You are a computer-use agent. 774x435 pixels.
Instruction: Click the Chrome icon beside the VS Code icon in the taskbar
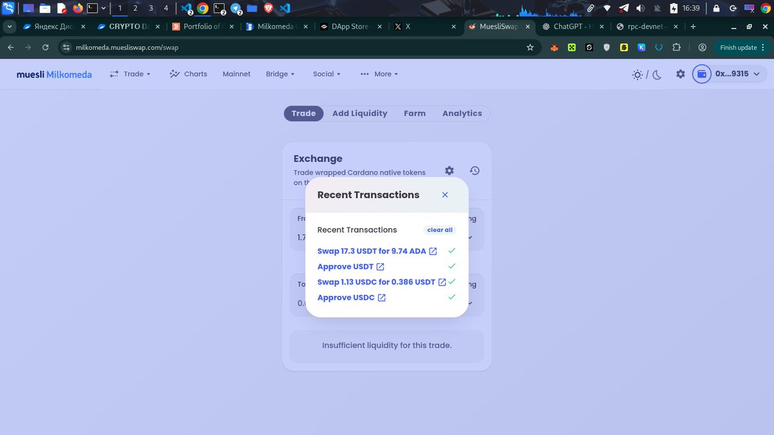point(203,8)
